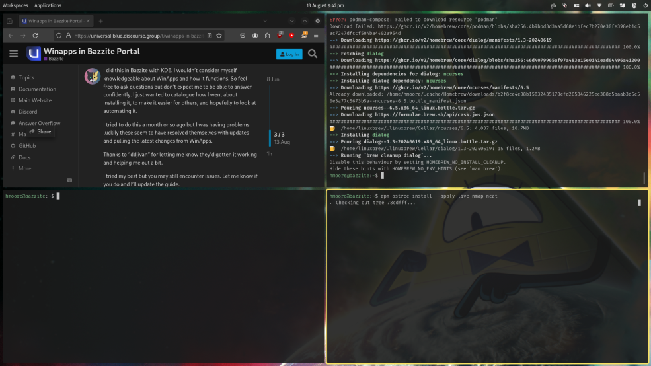Screen dimensions: 651x366
Task: Click the Bazzite category label
Action: (54, 59)
